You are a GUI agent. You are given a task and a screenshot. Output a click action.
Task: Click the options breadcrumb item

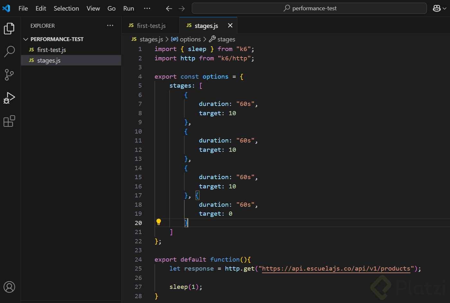(190, 39)
